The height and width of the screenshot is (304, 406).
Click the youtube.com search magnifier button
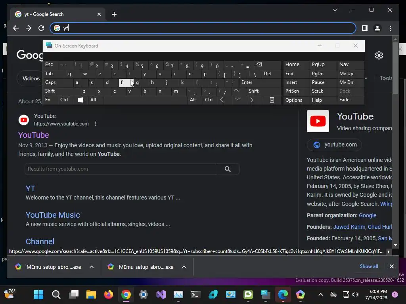tap(228, 169)
